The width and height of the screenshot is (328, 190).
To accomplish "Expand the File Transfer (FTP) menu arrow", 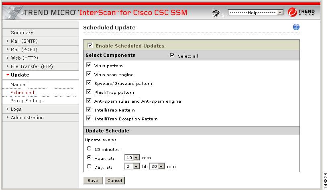I will point(8,66).
